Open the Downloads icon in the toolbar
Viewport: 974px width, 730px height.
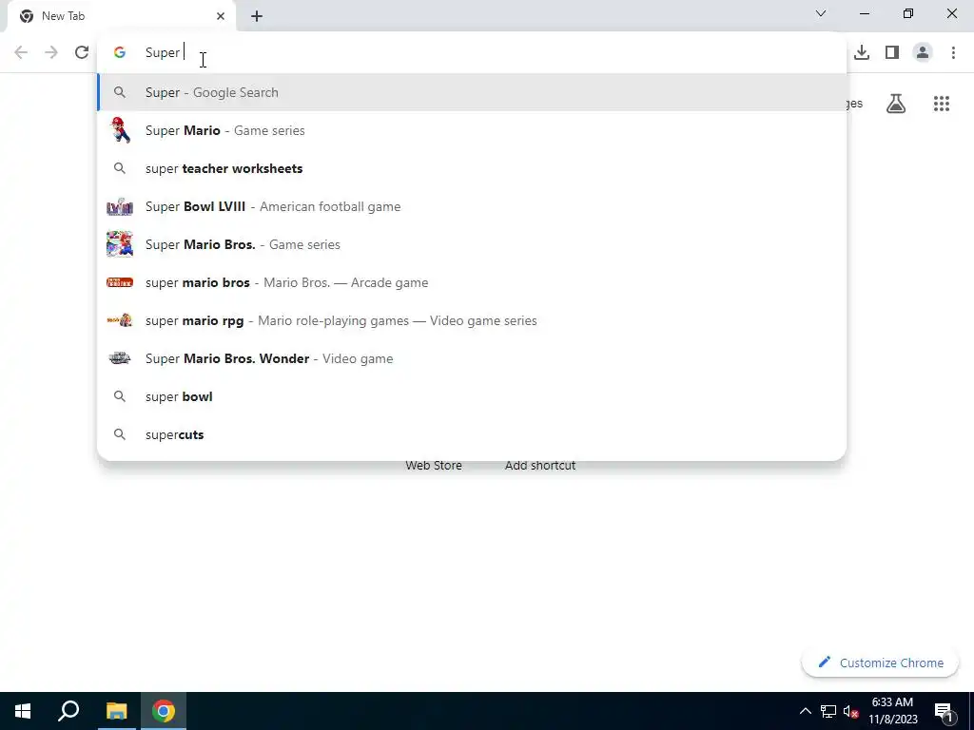[x=862, y=52]
